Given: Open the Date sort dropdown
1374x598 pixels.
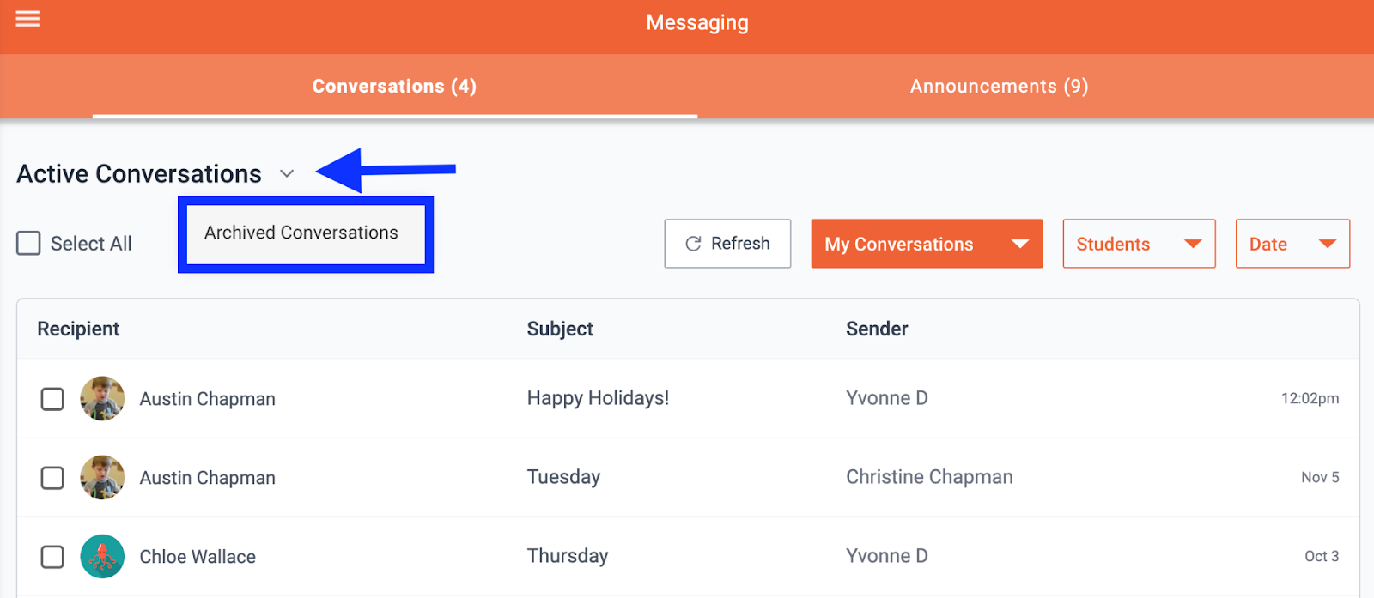Looking at the screenshot, I should 1292,244.
